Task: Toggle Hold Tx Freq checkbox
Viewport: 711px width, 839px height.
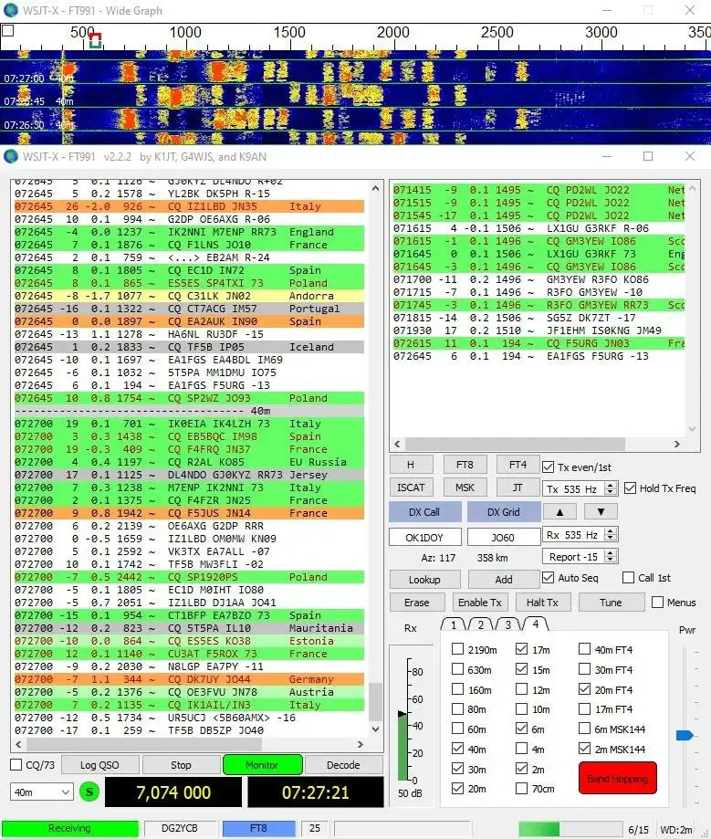Action: coord(630,488)
